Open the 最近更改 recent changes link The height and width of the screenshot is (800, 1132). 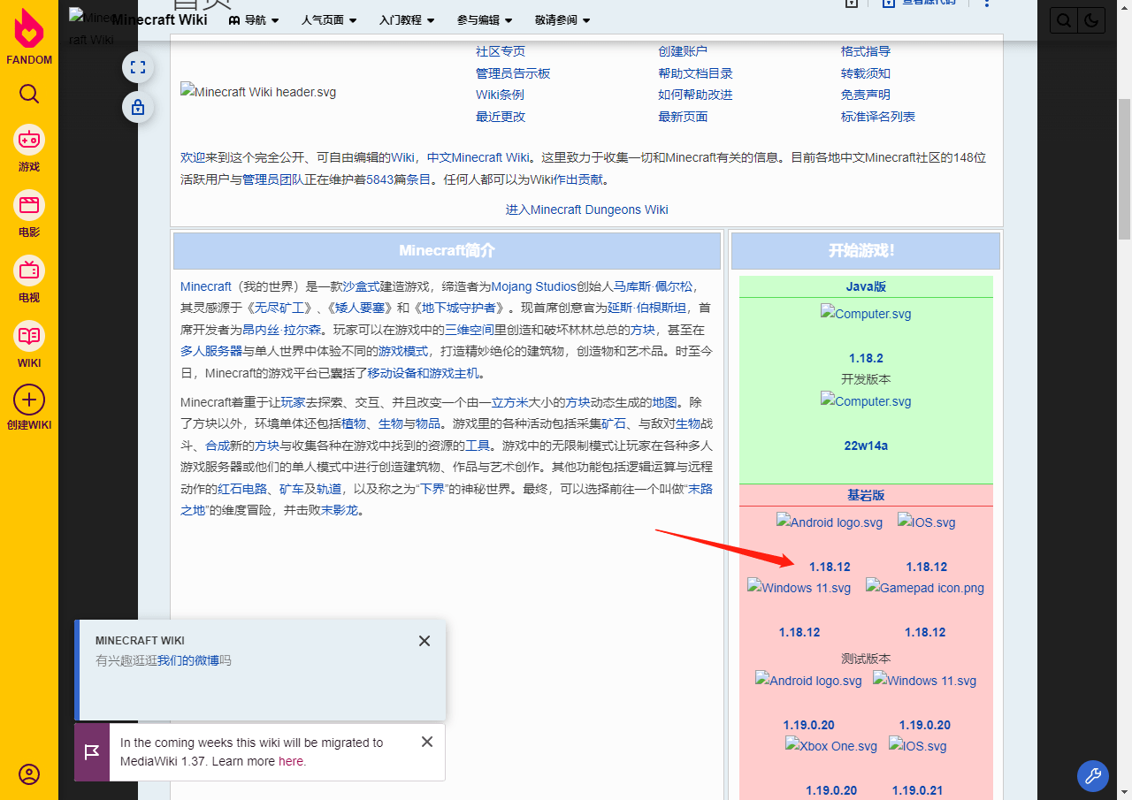click(501, 117)
